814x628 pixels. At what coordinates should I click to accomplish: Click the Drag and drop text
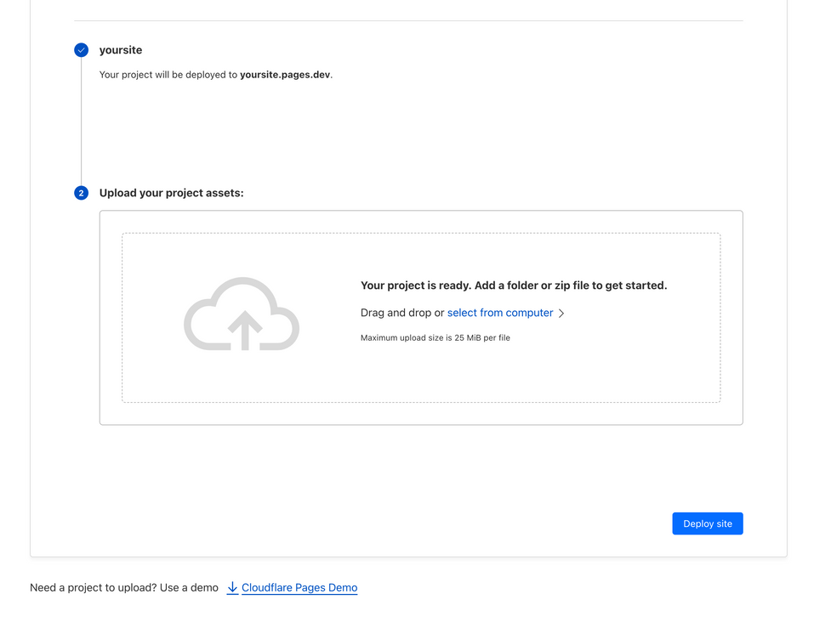coord(401,313)
